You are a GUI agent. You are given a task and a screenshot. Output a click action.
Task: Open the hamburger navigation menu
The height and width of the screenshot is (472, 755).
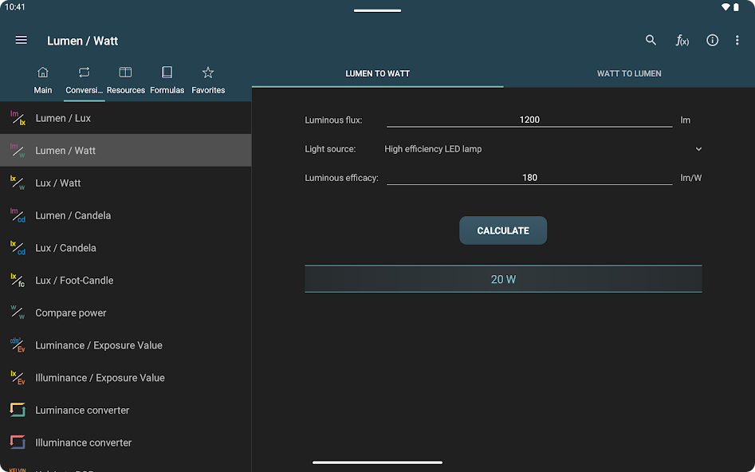click(x=22, y=40)
